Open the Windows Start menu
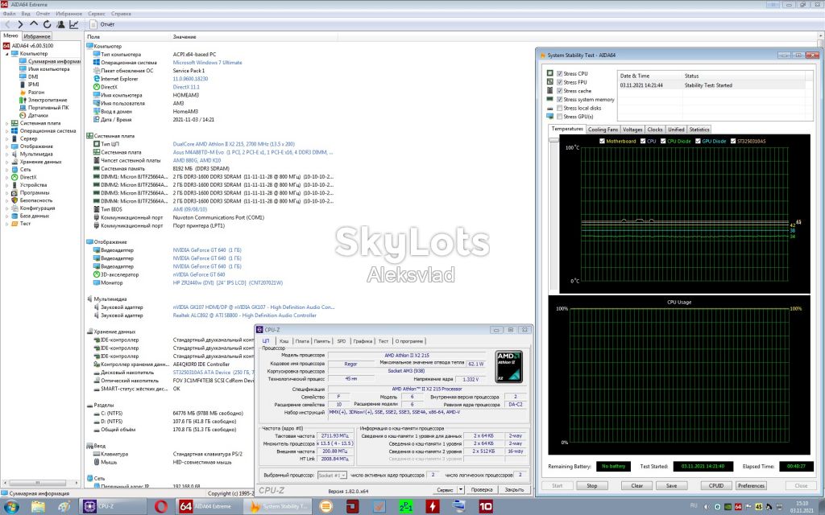This screenshot has width=825, height=515. [x=11, y=507]
